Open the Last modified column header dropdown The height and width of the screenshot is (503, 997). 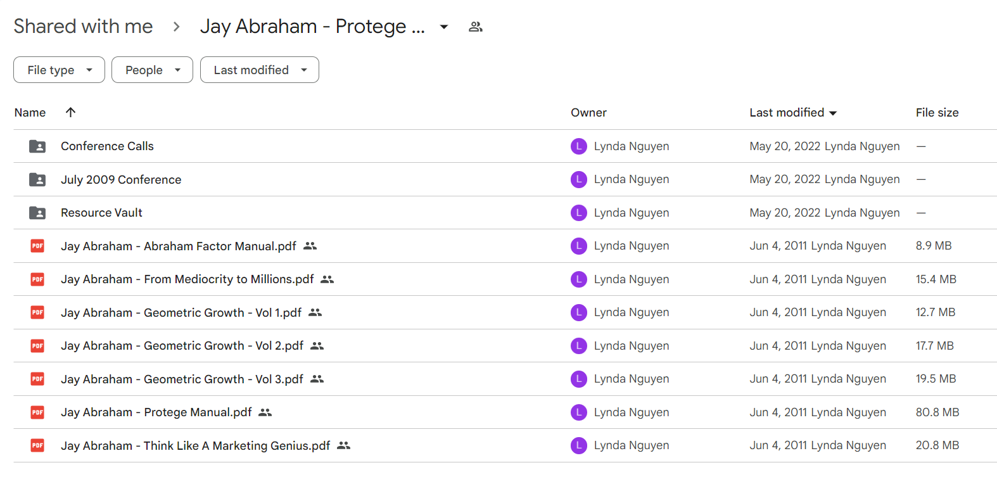click(833, 113)
